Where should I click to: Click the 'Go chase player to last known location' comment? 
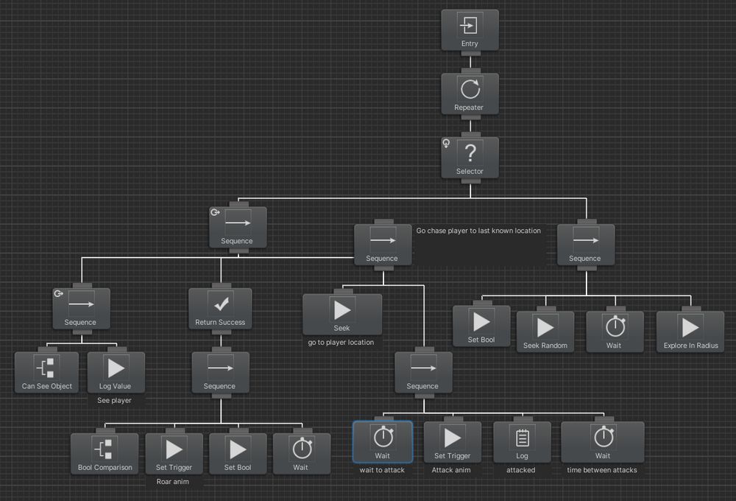tap(478, 231)
